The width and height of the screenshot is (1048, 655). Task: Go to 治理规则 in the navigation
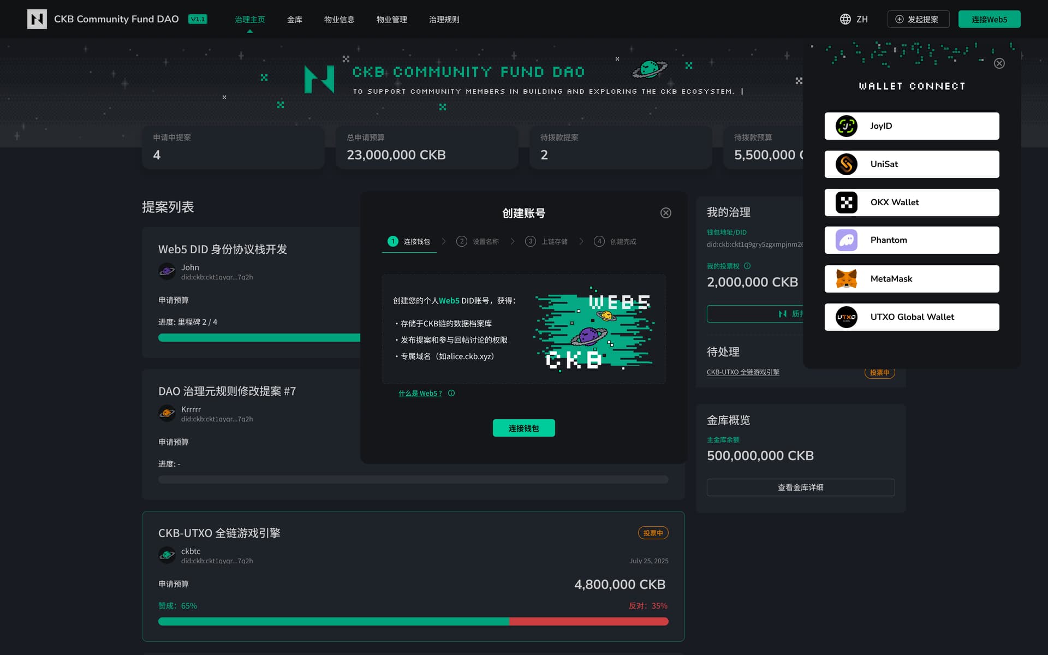click(444, 20)
